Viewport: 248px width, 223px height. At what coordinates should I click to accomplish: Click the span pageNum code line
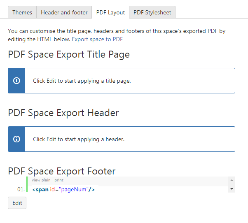click(63, 189)
